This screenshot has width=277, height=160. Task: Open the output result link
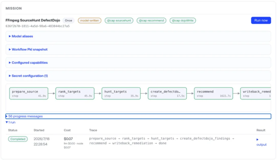click(261, 144)
